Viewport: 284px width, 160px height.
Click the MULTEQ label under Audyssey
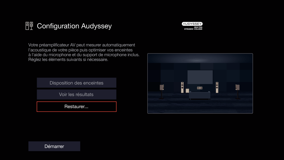coord(198,27)
